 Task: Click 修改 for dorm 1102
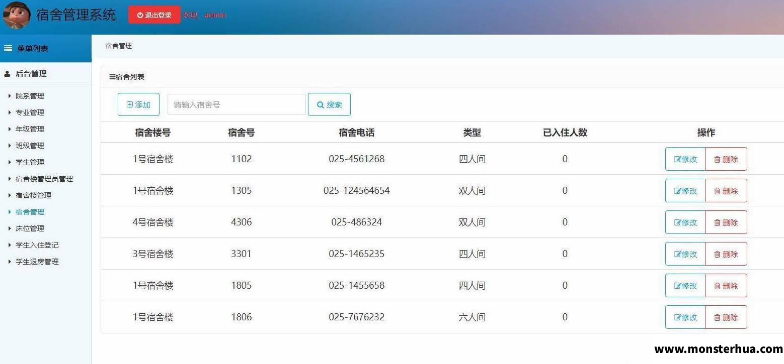click(685, 159)
